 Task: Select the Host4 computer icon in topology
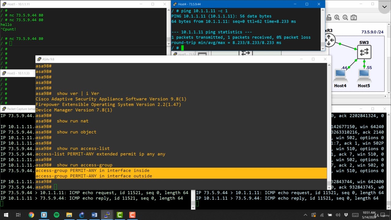(x=340, y=76)
